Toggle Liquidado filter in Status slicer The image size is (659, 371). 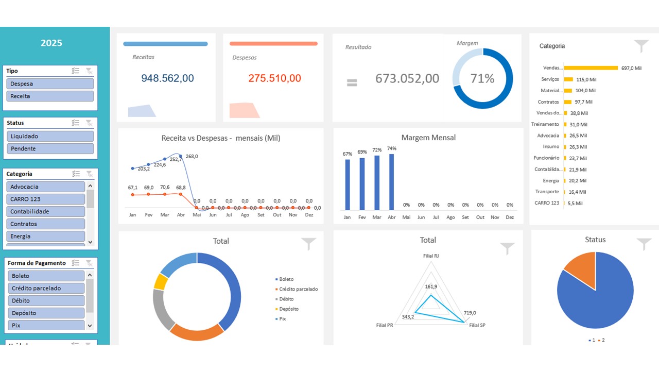(x=50, y=136)
